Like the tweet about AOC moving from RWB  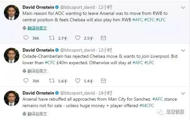[78, 38]
